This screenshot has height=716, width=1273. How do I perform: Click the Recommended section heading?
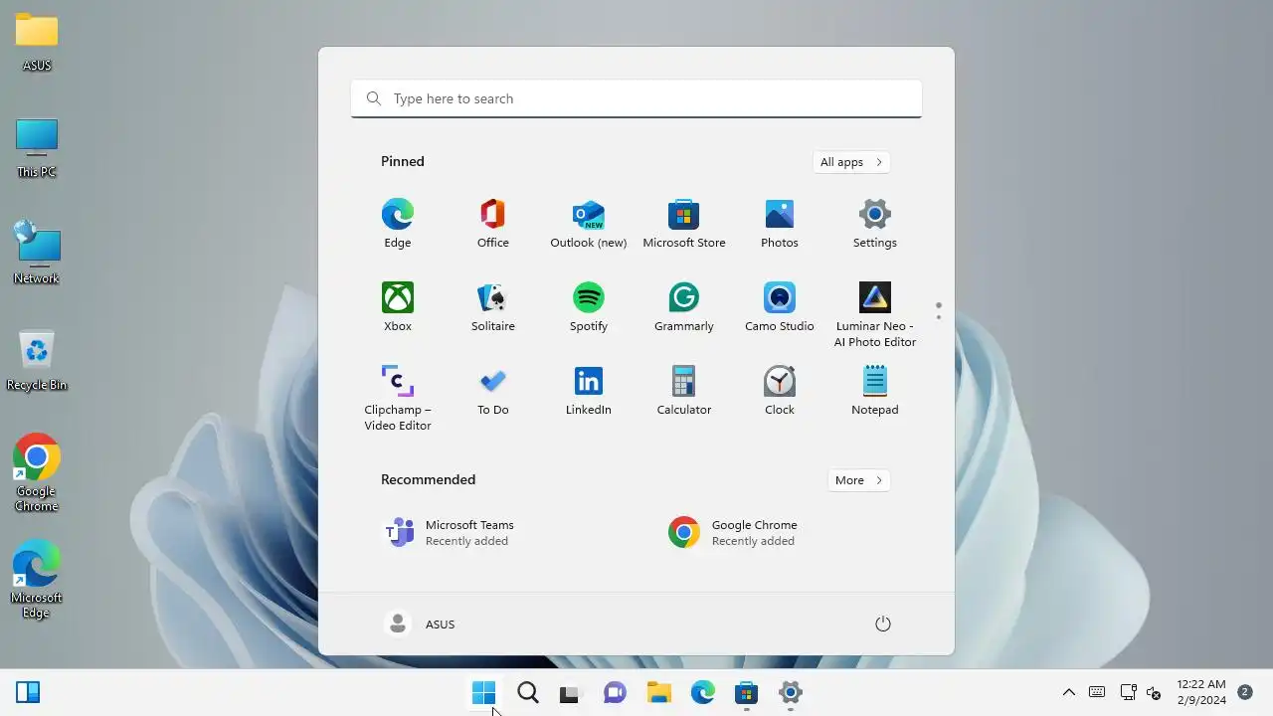[x=429, y=479]
